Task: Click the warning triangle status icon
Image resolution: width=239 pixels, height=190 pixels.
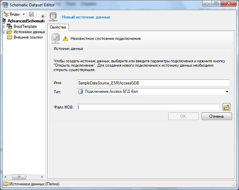Action: pos(65,38)
